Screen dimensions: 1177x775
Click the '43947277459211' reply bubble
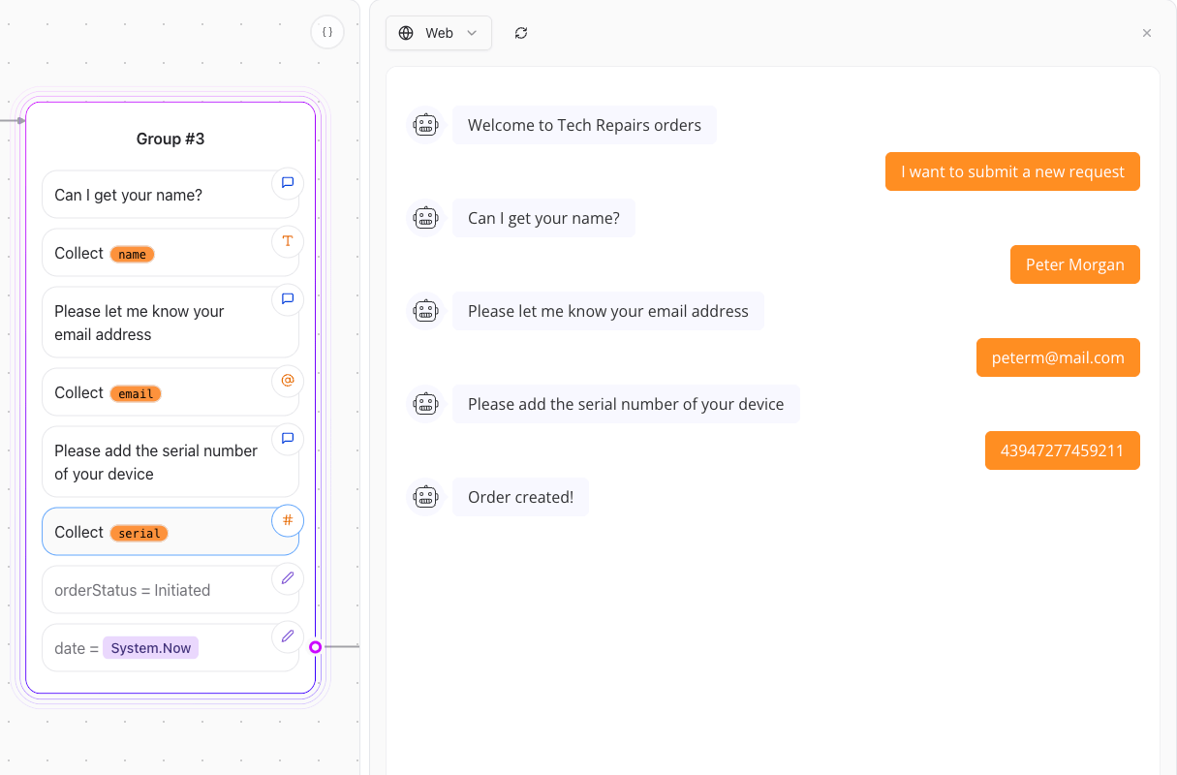click(x=1063, y=450)
